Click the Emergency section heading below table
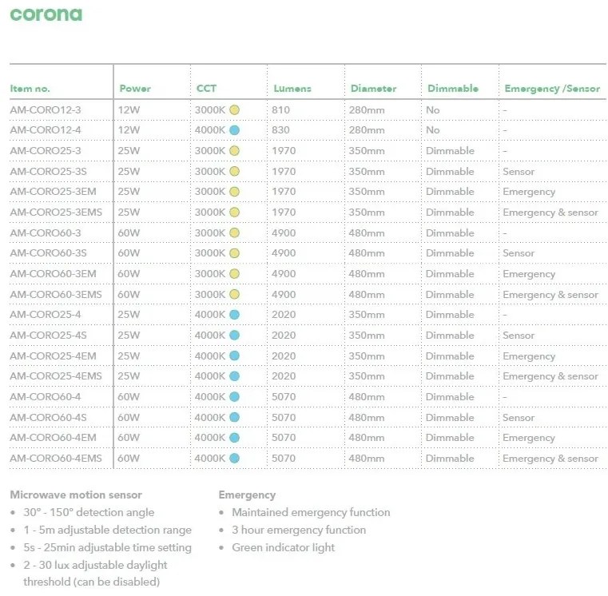 (x=247, y=495)
